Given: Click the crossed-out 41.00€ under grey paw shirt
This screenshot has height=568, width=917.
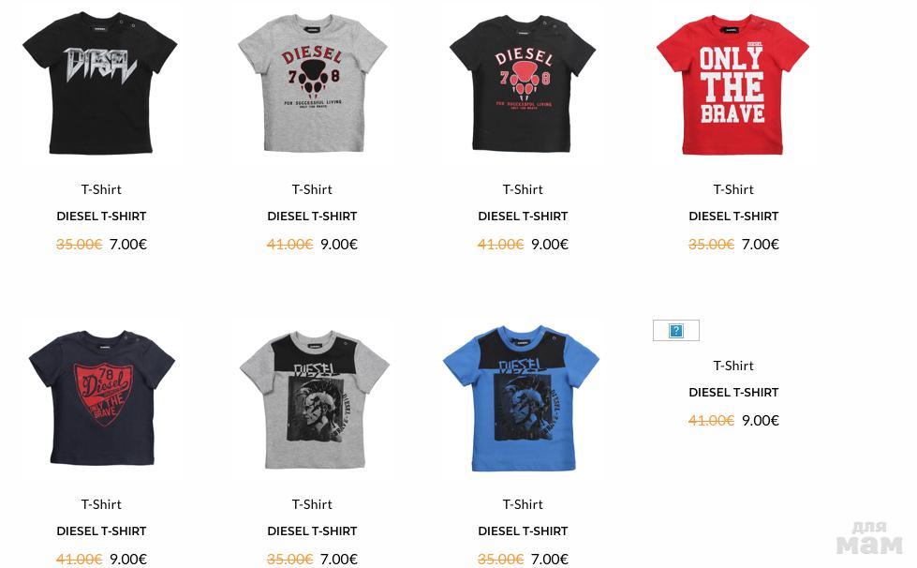Looking at the screenshot, I should coord(290,244).
